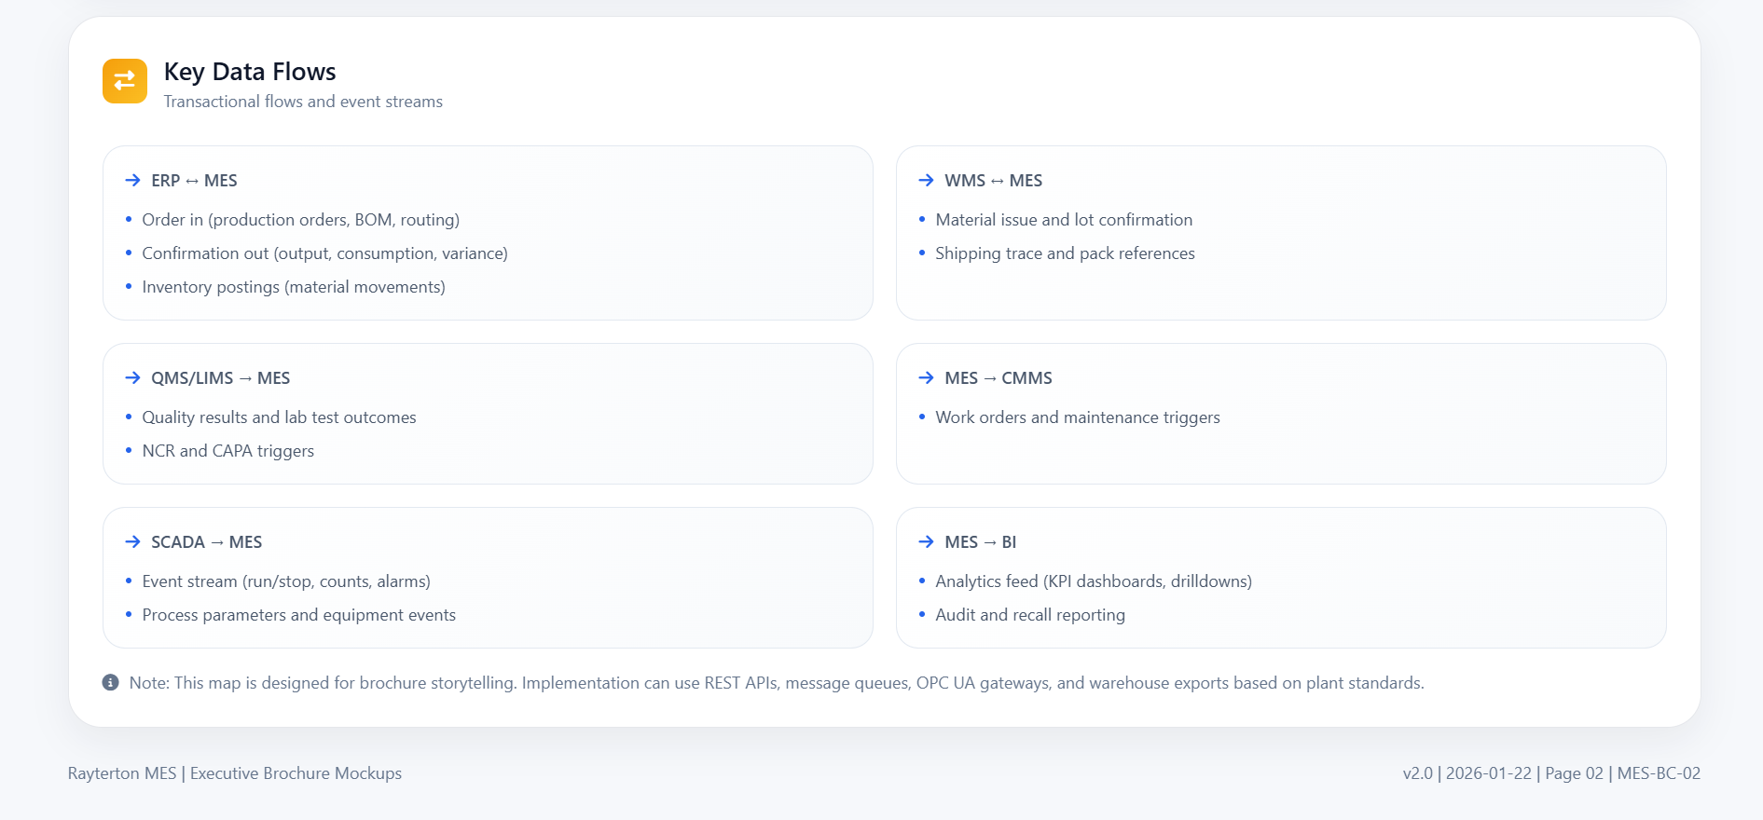This screenshot has width=1763, height=820.
Task: Click the version and page footer text
Action: pyautogui.click(x=1550, y=773)
